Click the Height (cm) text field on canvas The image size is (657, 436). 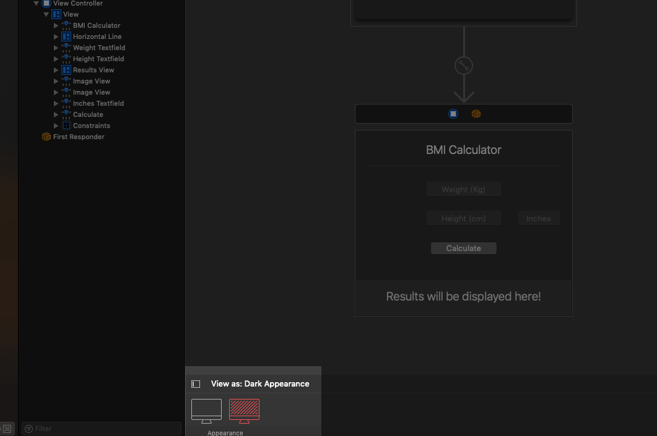pyautogui.click(x=463, y=218)
